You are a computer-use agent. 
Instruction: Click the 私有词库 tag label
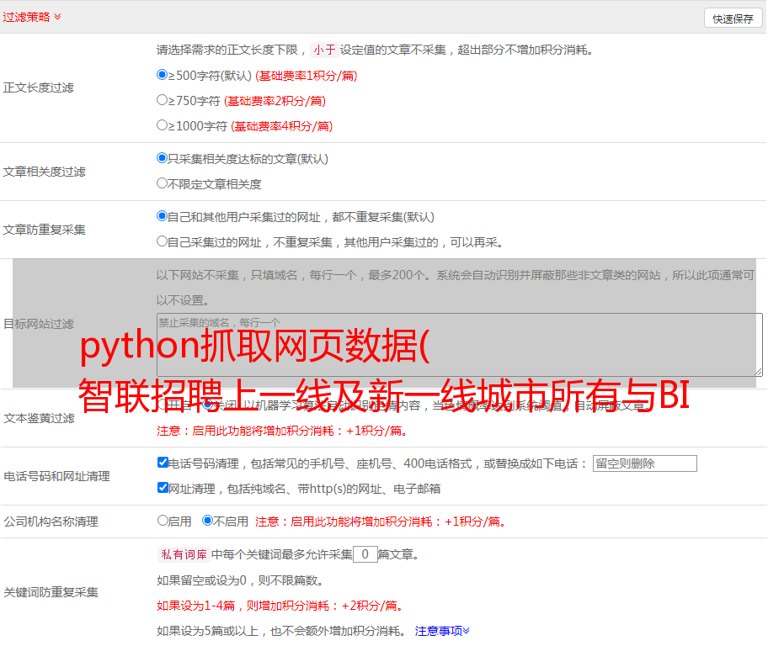point(184,554)
